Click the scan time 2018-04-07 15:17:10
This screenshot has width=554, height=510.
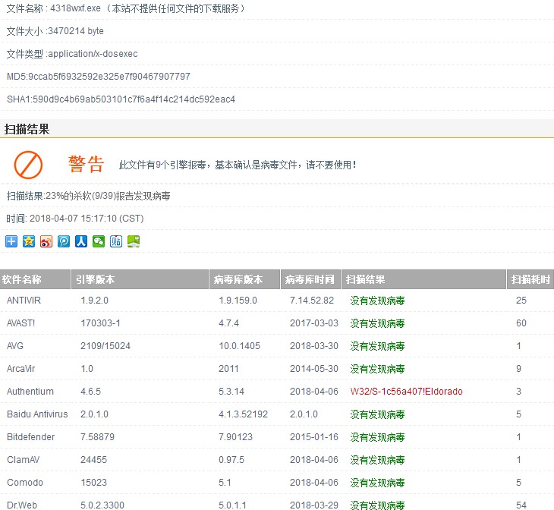(x=75, y=219)
